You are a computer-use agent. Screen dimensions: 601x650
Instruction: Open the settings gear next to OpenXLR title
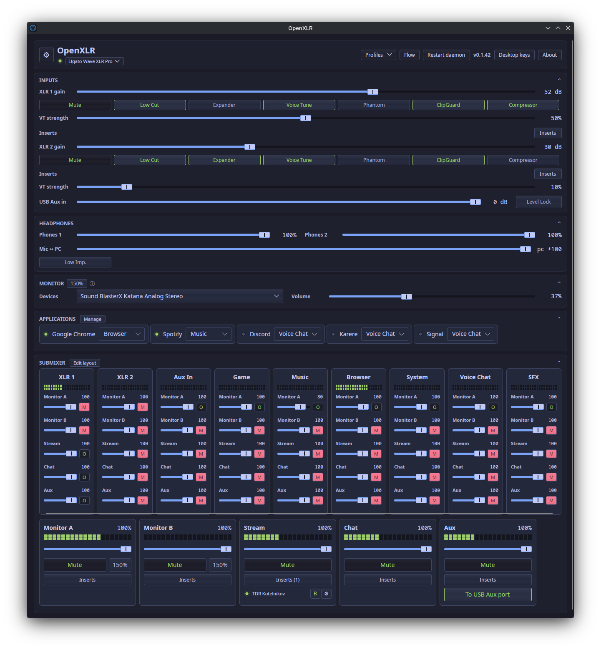pos(46,55)
